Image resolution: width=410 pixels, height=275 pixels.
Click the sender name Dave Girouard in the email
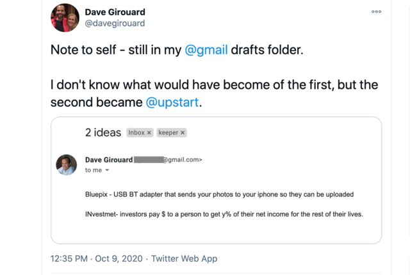click(109, 159)
